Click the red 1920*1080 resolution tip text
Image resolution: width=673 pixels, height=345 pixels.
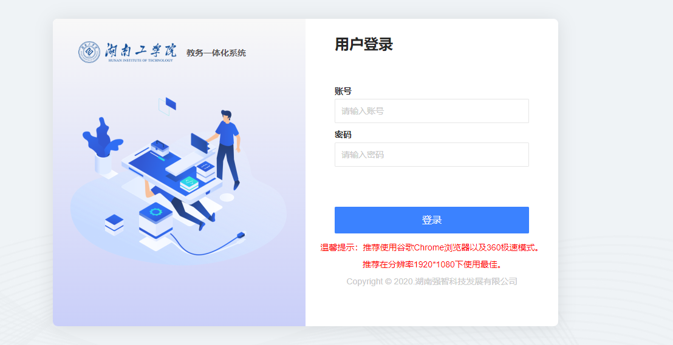pos(432,264)
